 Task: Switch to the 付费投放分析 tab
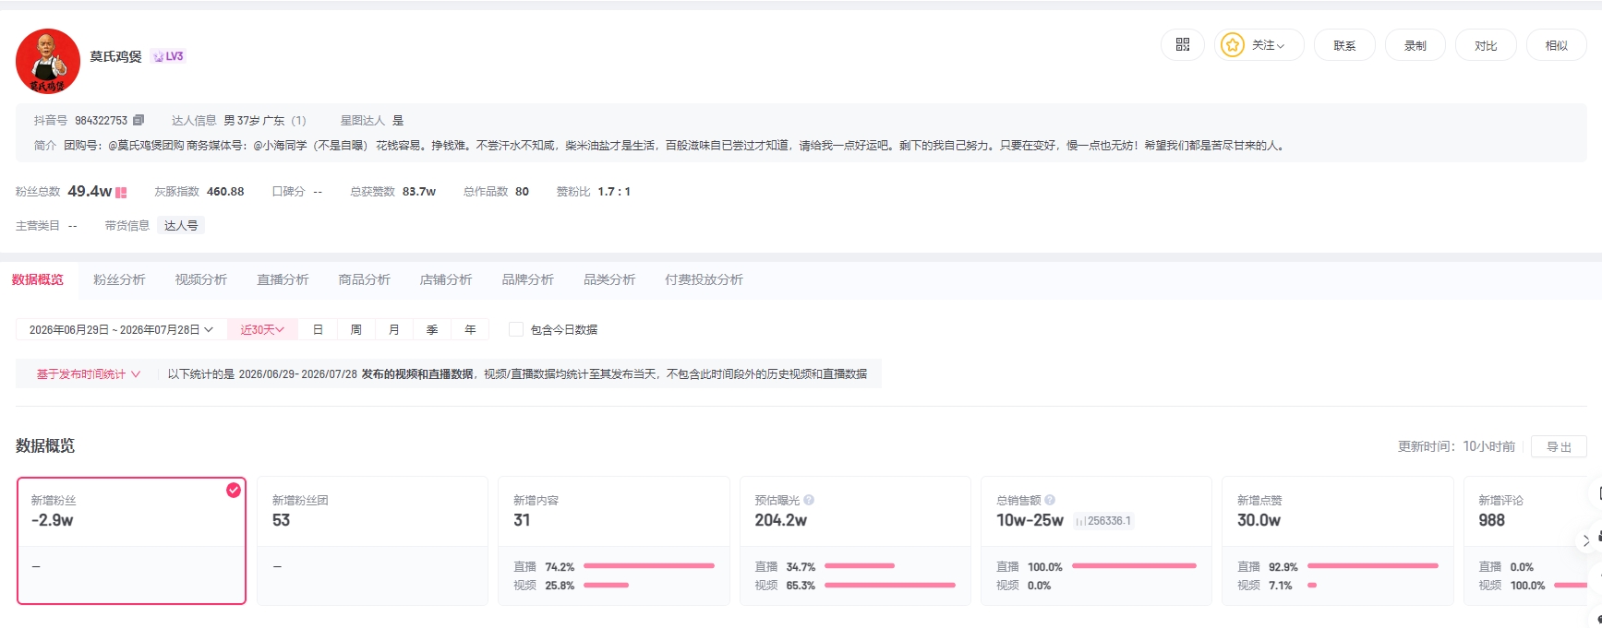[x=704, y=279]
